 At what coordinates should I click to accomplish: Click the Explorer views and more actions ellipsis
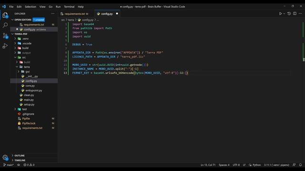click(x=53, y=14)
